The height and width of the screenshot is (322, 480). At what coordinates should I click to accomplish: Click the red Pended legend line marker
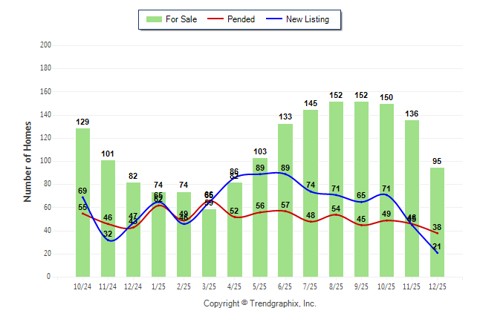214,19
